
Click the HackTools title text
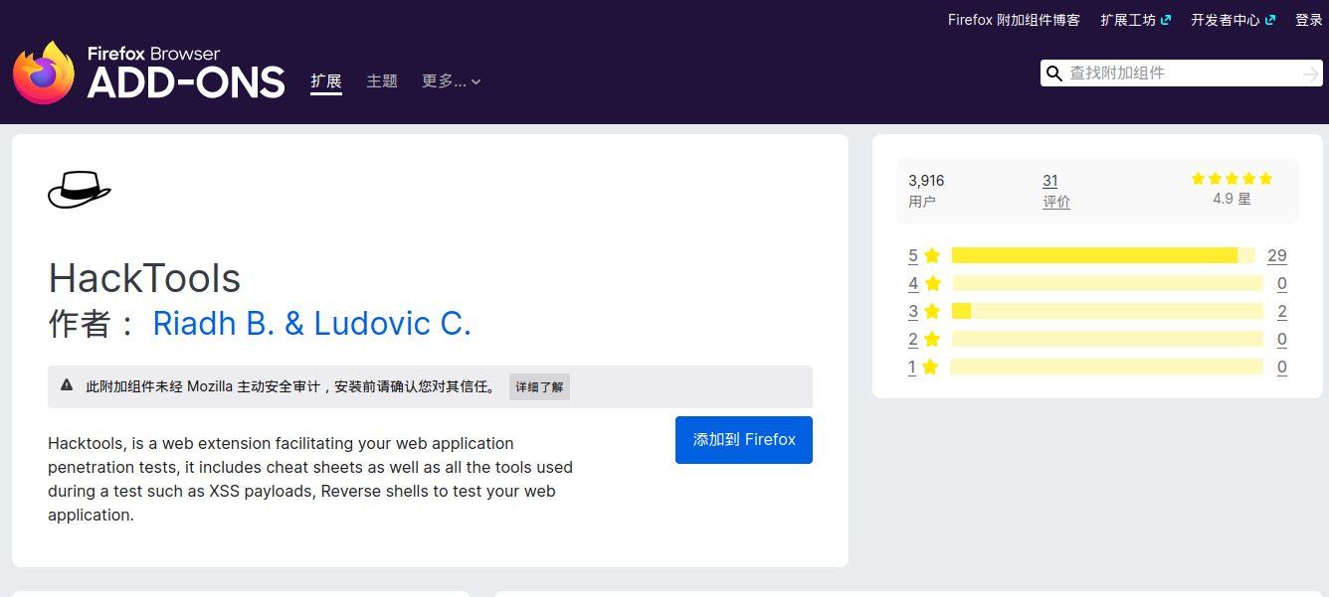click(x=144, y=278)
